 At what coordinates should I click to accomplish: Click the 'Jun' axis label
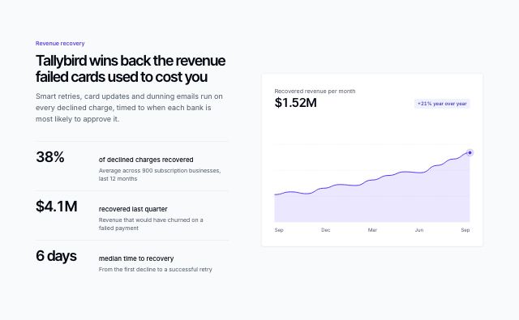(419, 230)
